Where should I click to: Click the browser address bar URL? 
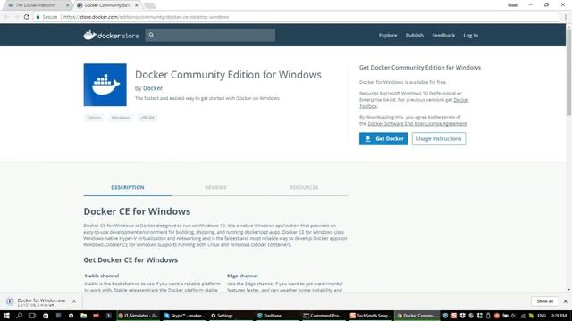click(x=146, y=17)
